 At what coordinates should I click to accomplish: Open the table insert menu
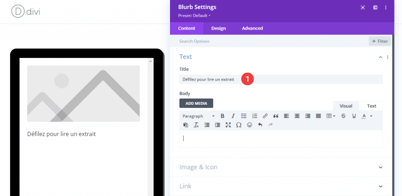pyautogui.click(x=331, y=116)
